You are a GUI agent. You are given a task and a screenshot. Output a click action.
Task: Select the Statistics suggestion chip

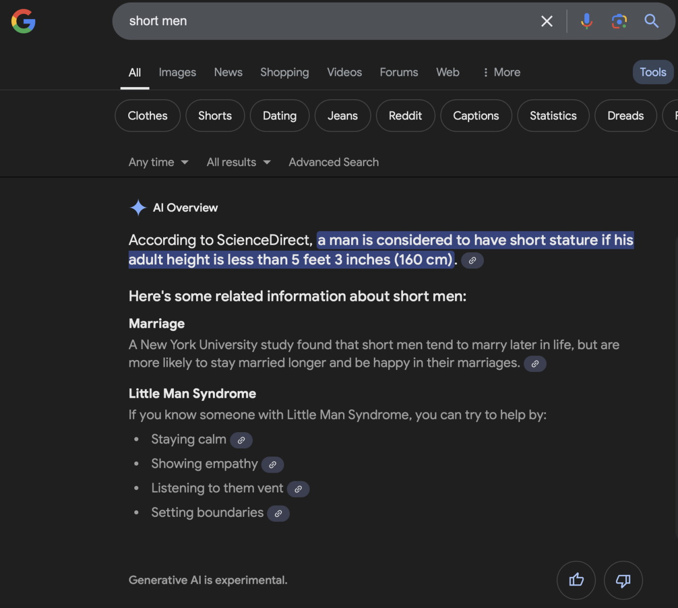553,116
